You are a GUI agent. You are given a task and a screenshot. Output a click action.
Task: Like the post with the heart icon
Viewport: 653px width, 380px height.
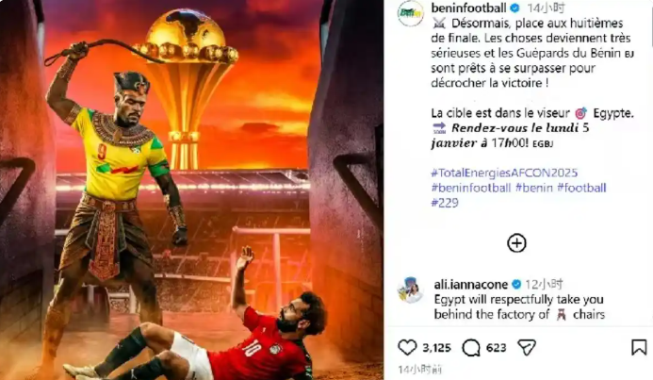pos(407,348)
